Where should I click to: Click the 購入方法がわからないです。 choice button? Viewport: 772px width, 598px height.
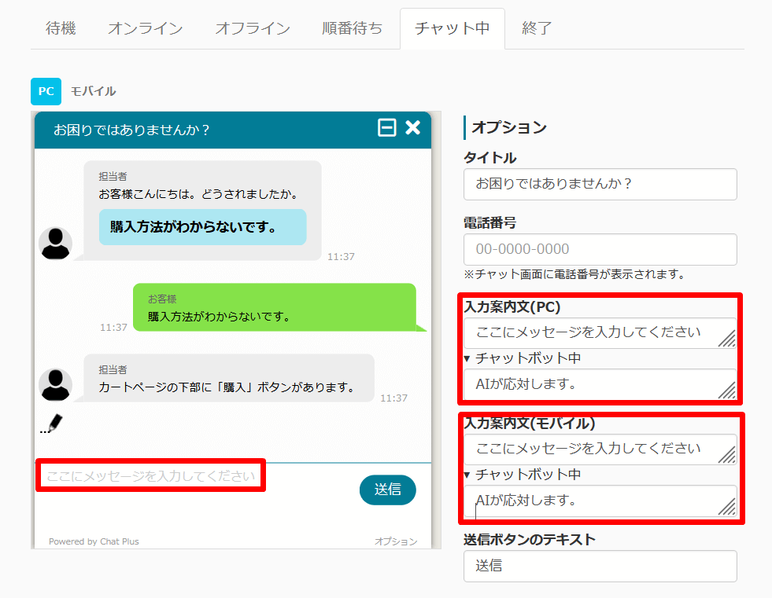[202, 227]
